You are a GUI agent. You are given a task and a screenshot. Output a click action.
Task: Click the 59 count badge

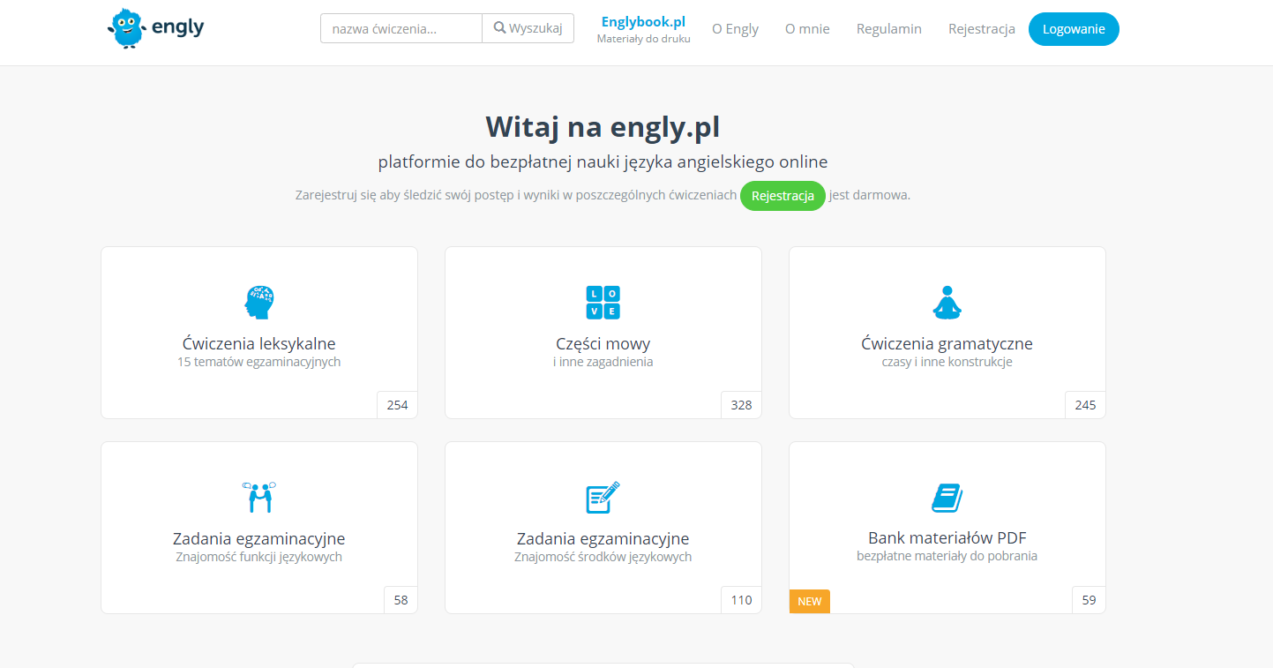click(1089, 600)
